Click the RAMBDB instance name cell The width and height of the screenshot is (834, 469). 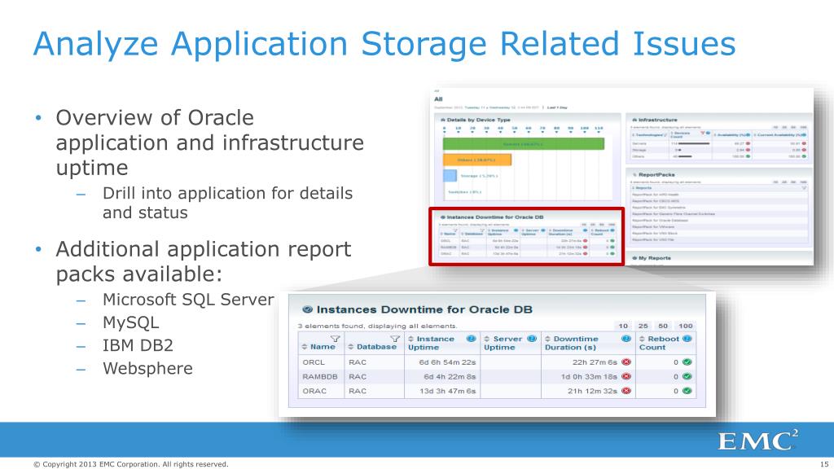coord(320,376)
